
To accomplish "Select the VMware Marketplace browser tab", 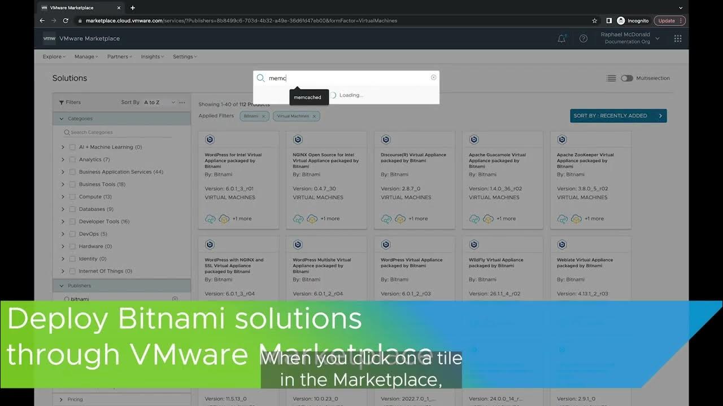I will (x=81, y=8).
